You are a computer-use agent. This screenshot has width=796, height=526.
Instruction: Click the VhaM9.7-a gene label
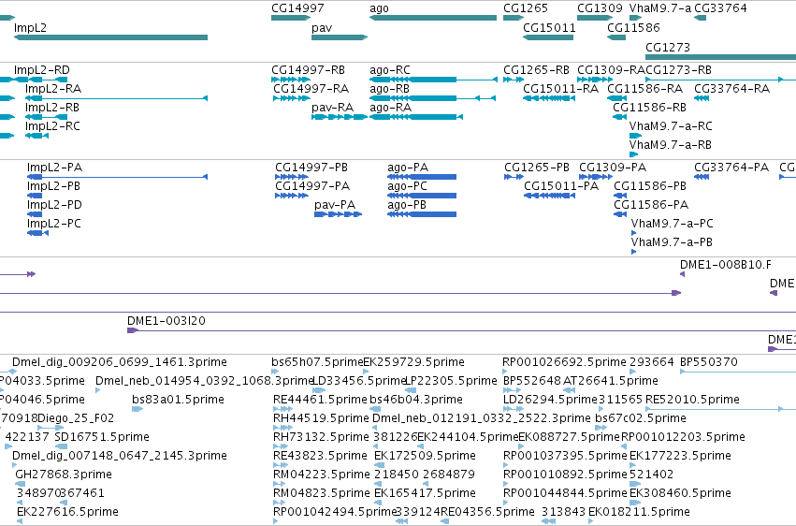click(x=660, y=8)
